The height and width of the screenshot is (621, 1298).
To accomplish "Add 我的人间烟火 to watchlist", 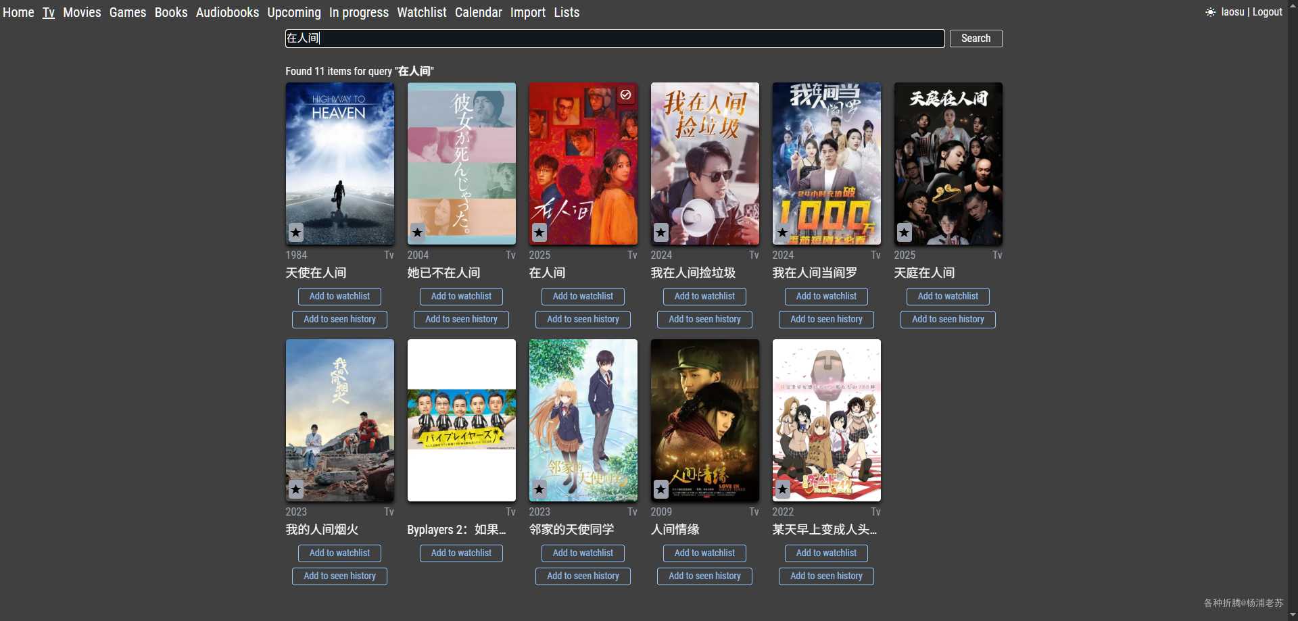I will pos(339,553).
